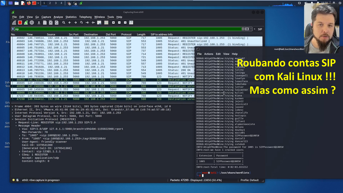Open the Kali applications menu

(3, 3)
